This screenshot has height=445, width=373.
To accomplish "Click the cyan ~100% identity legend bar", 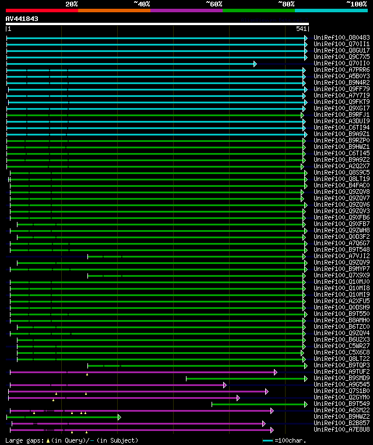I will pos(331,11).
